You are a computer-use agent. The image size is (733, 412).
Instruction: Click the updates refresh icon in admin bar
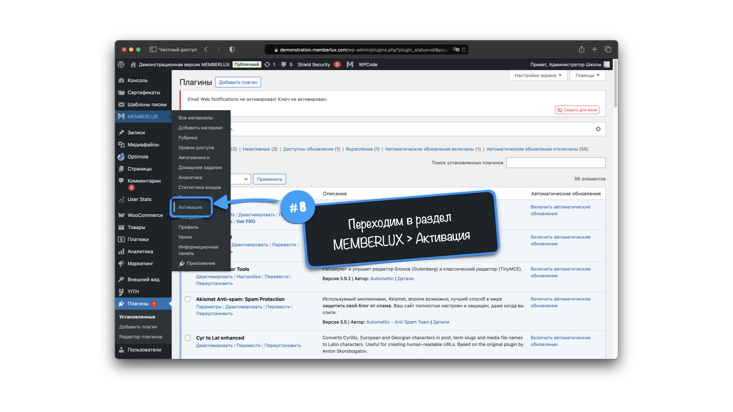coord(267,64)
